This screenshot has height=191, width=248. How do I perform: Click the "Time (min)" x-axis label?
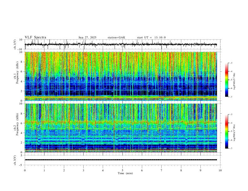(x=125, y=173)
